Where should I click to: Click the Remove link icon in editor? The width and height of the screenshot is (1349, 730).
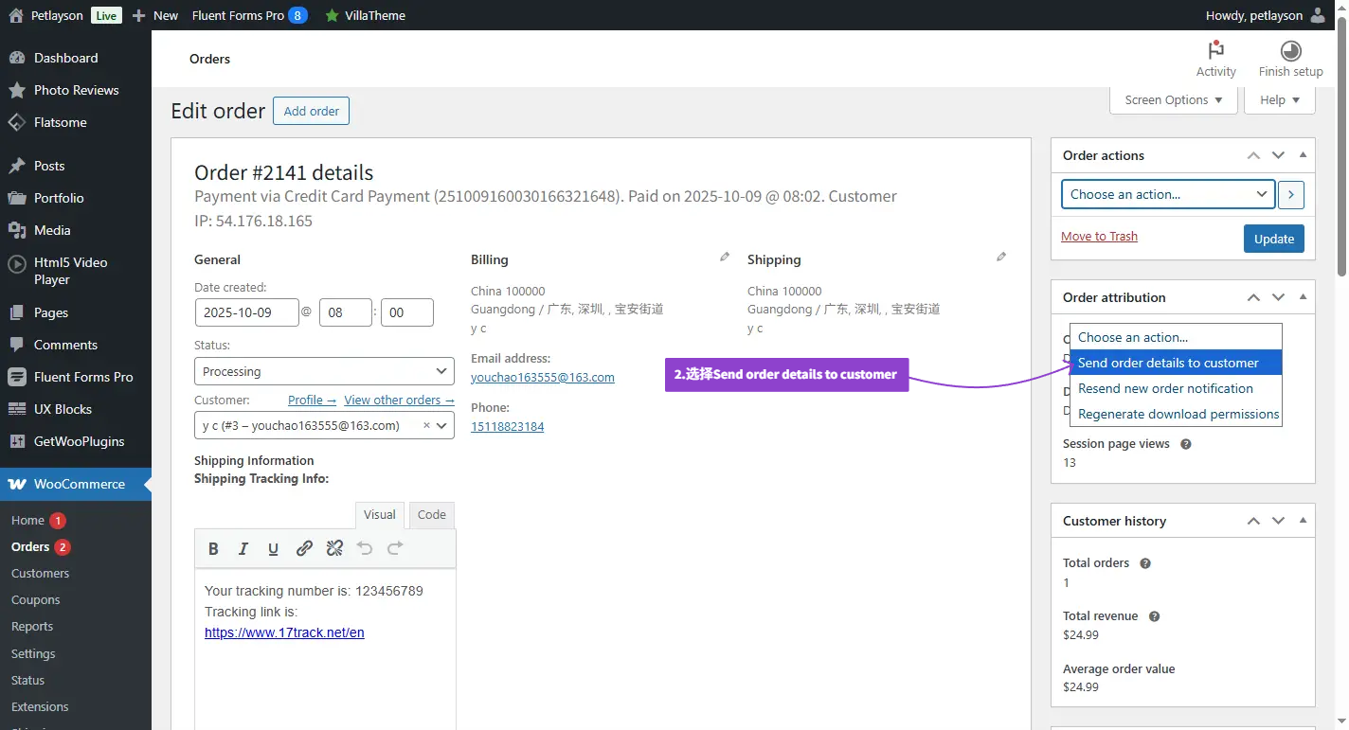coord(334,548)
